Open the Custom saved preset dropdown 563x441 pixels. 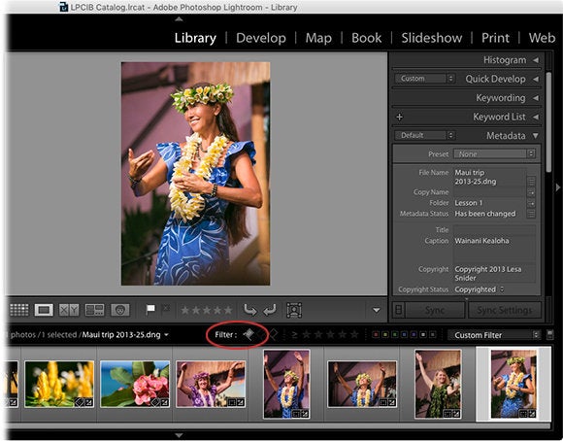click(425, 79)
